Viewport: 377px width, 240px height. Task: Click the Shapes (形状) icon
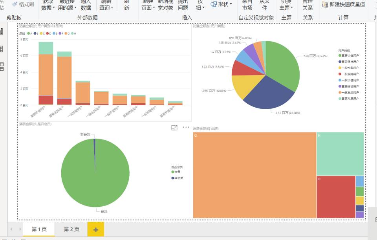coord(214,4)
